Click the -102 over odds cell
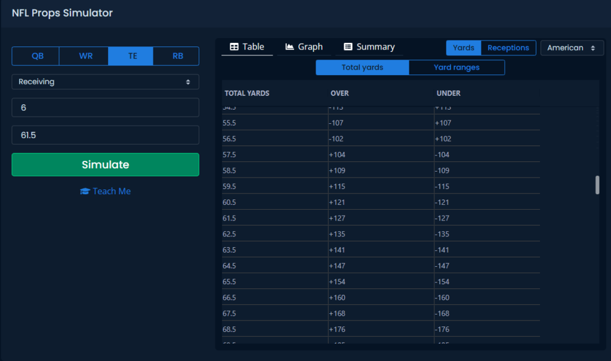Image resolution: width=611 pixels, height=361 pixels. 381,139
